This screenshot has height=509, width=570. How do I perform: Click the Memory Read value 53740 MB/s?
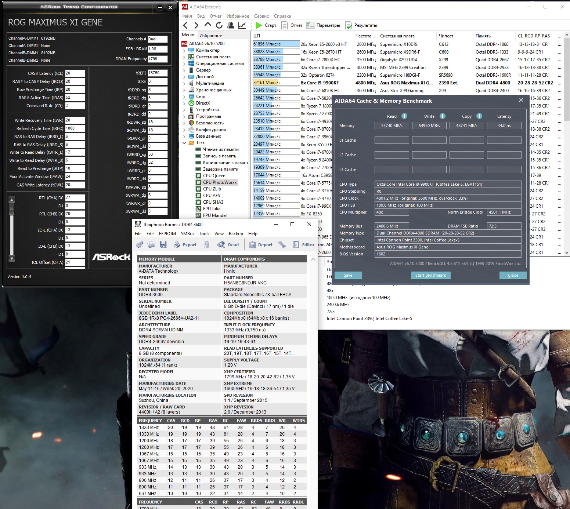tap(392, 126)
